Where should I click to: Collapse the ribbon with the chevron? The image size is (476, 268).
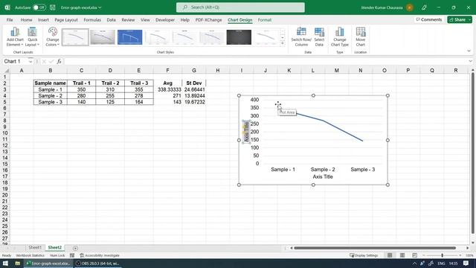[x=469, y=51]
